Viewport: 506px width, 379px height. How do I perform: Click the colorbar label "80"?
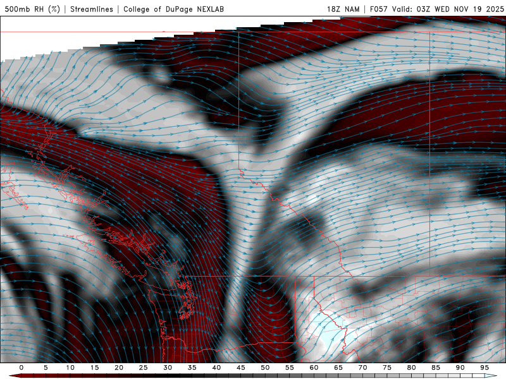click(x=411, y=368)
